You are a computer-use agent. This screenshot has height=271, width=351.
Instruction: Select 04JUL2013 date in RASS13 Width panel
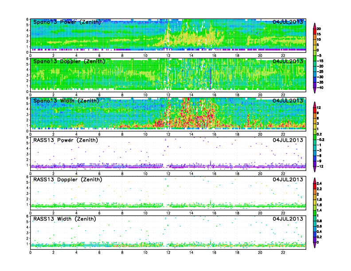coord(288,219)
